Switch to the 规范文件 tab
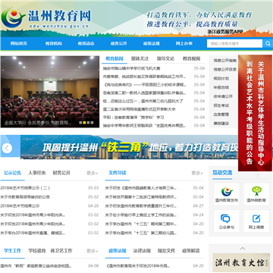 166,251
